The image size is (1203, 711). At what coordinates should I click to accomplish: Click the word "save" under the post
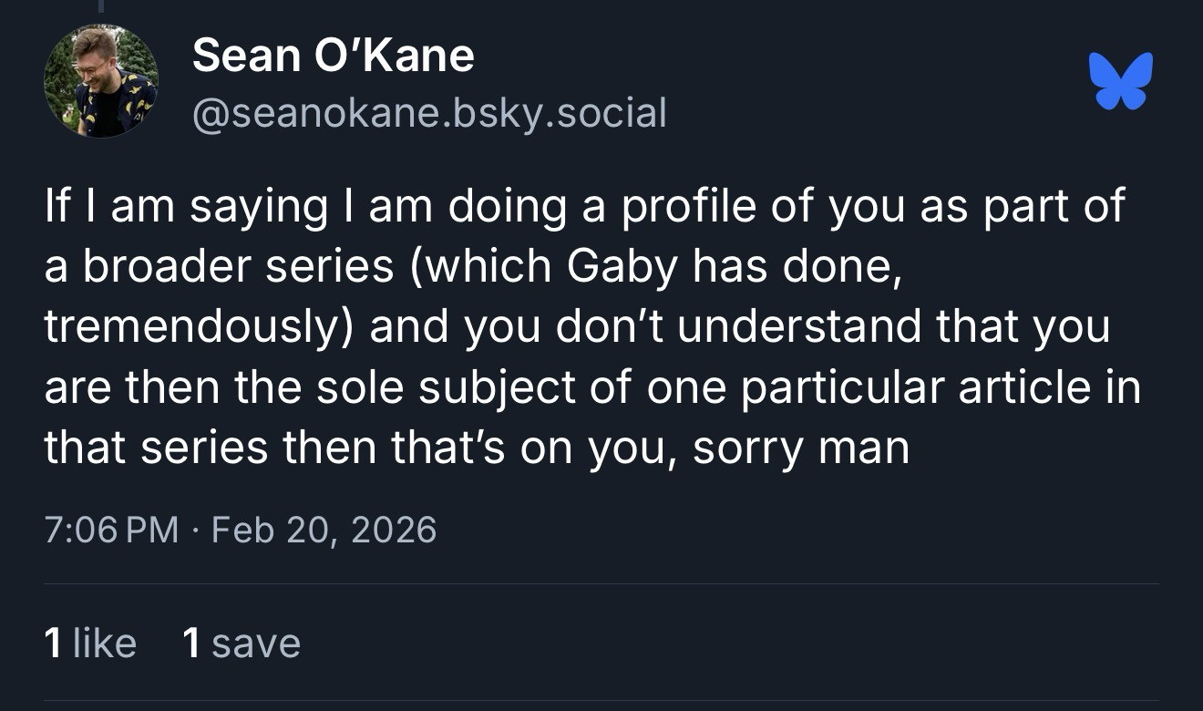tap(255, 643)
